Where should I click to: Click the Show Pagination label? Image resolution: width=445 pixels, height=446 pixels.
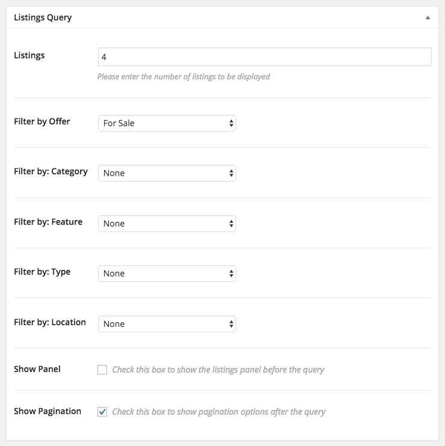pyautogui.click(x=48, y=411)
